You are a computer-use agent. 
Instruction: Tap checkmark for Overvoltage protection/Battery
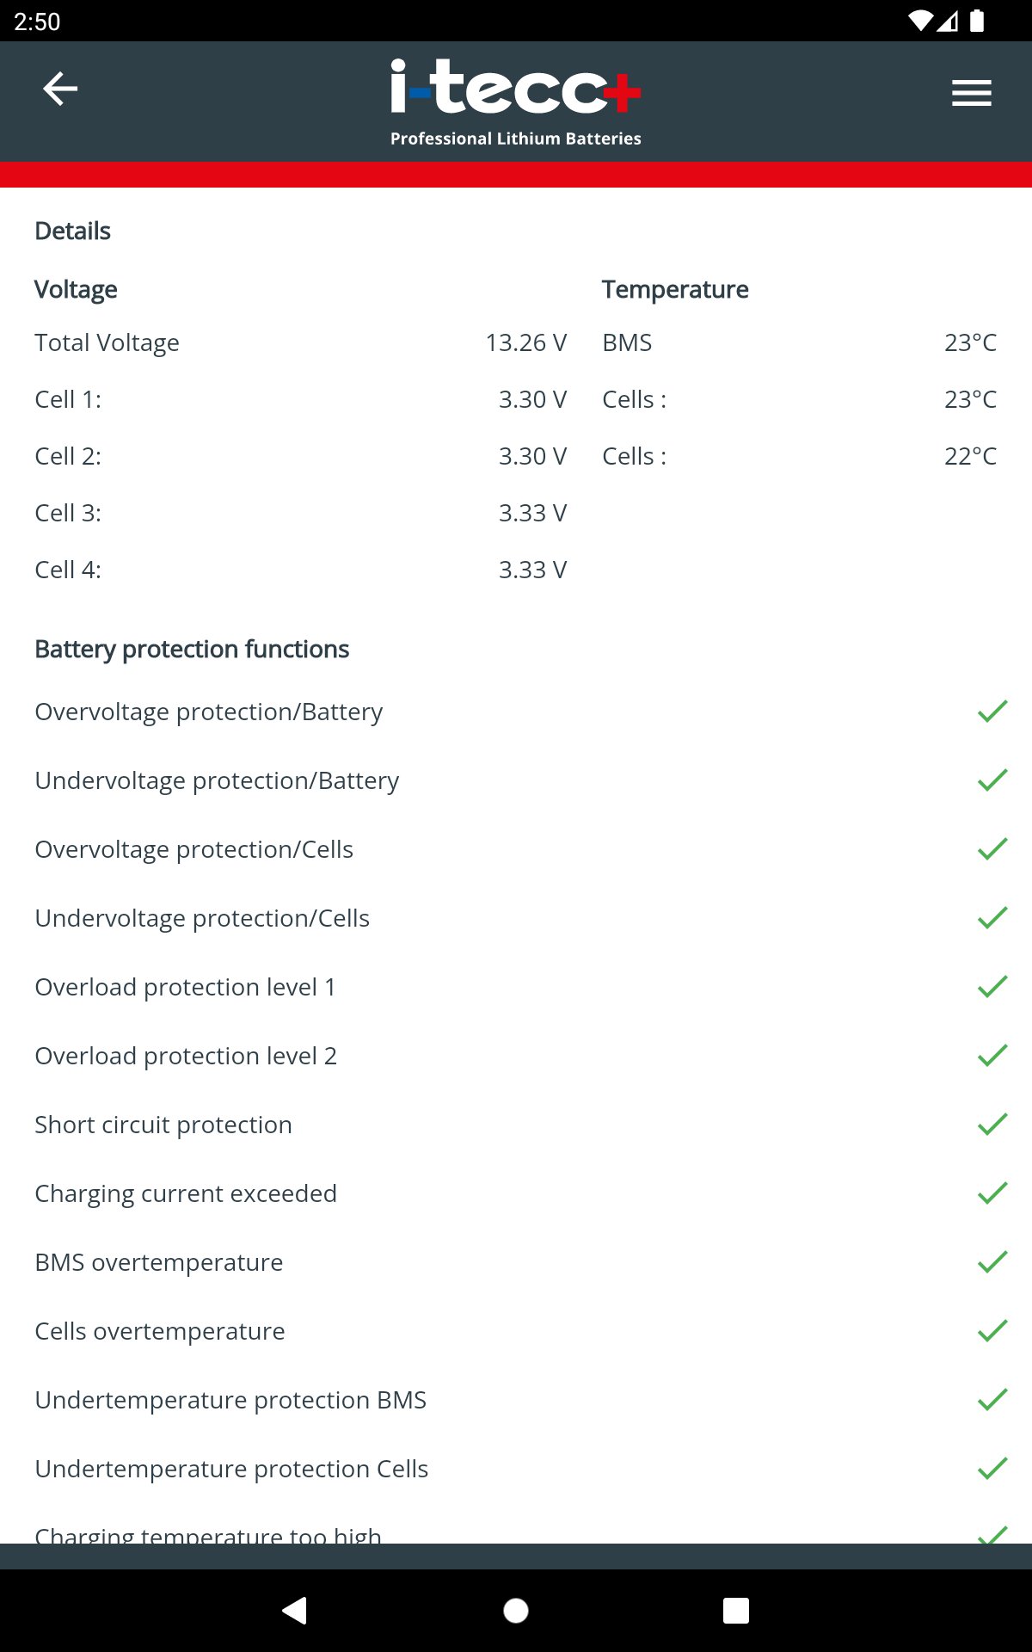tap(992, 712)
